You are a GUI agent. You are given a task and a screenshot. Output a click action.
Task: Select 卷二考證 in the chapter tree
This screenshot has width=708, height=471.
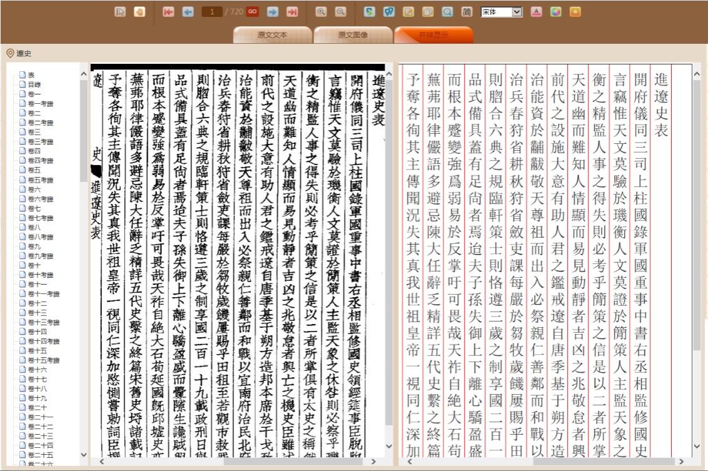coord(41,123)
